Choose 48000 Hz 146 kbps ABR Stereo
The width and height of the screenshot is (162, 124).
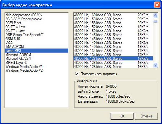[113, 35]
